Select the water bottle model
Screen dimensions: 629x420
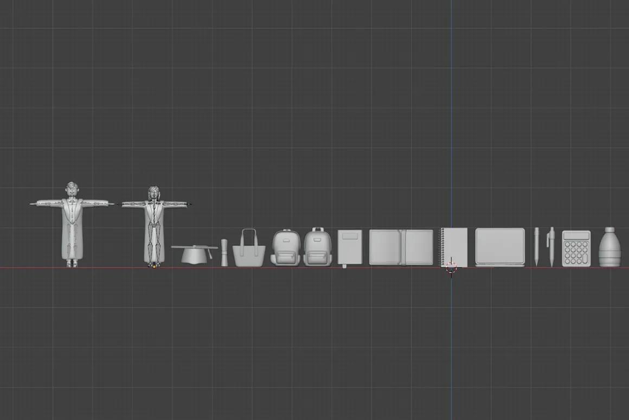coord(609,247)
